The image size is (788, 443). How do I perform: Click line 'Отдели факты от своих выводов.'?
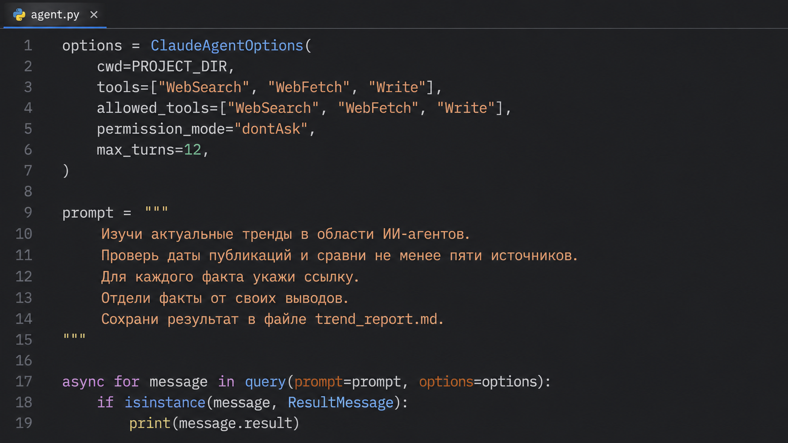pyautogui.click(x=225, y=298)
